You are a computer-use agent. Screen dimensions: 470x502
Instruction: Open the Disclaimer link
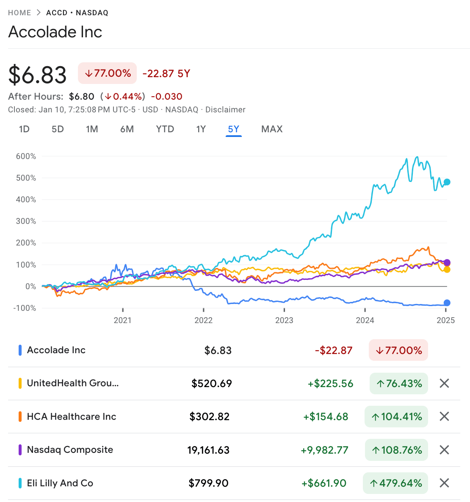(x=225, y=109)
